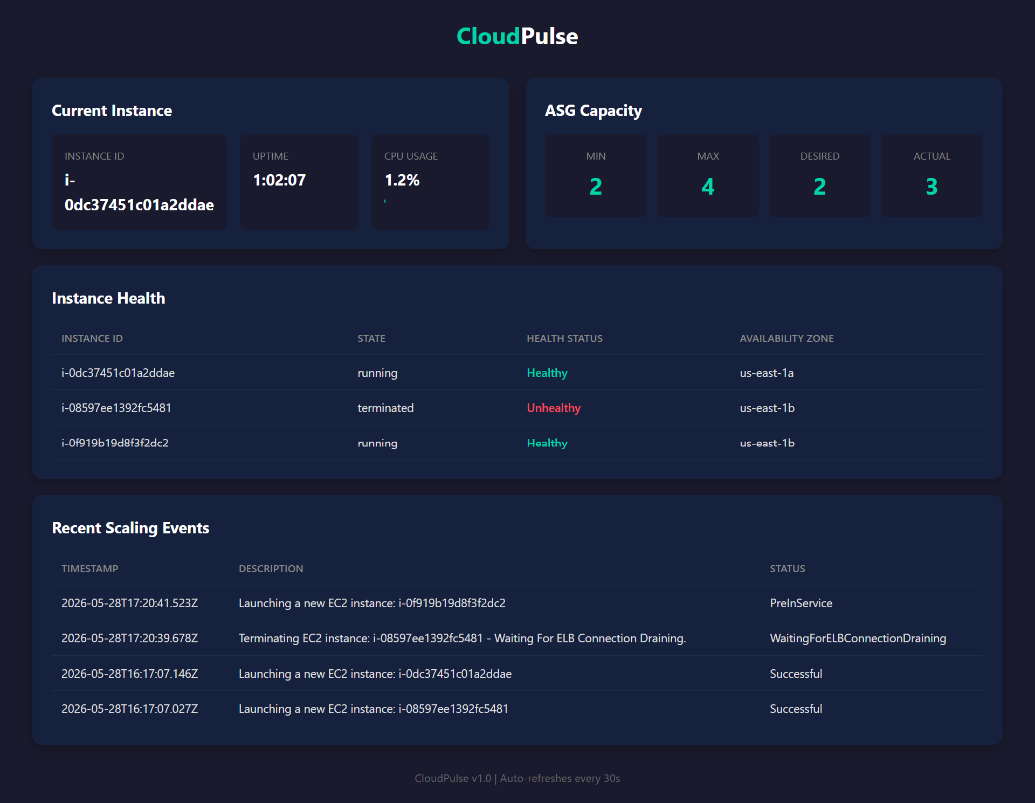Click the STATE column header
The height and width of the screenshot is (803, 1035).
[371, 339]
